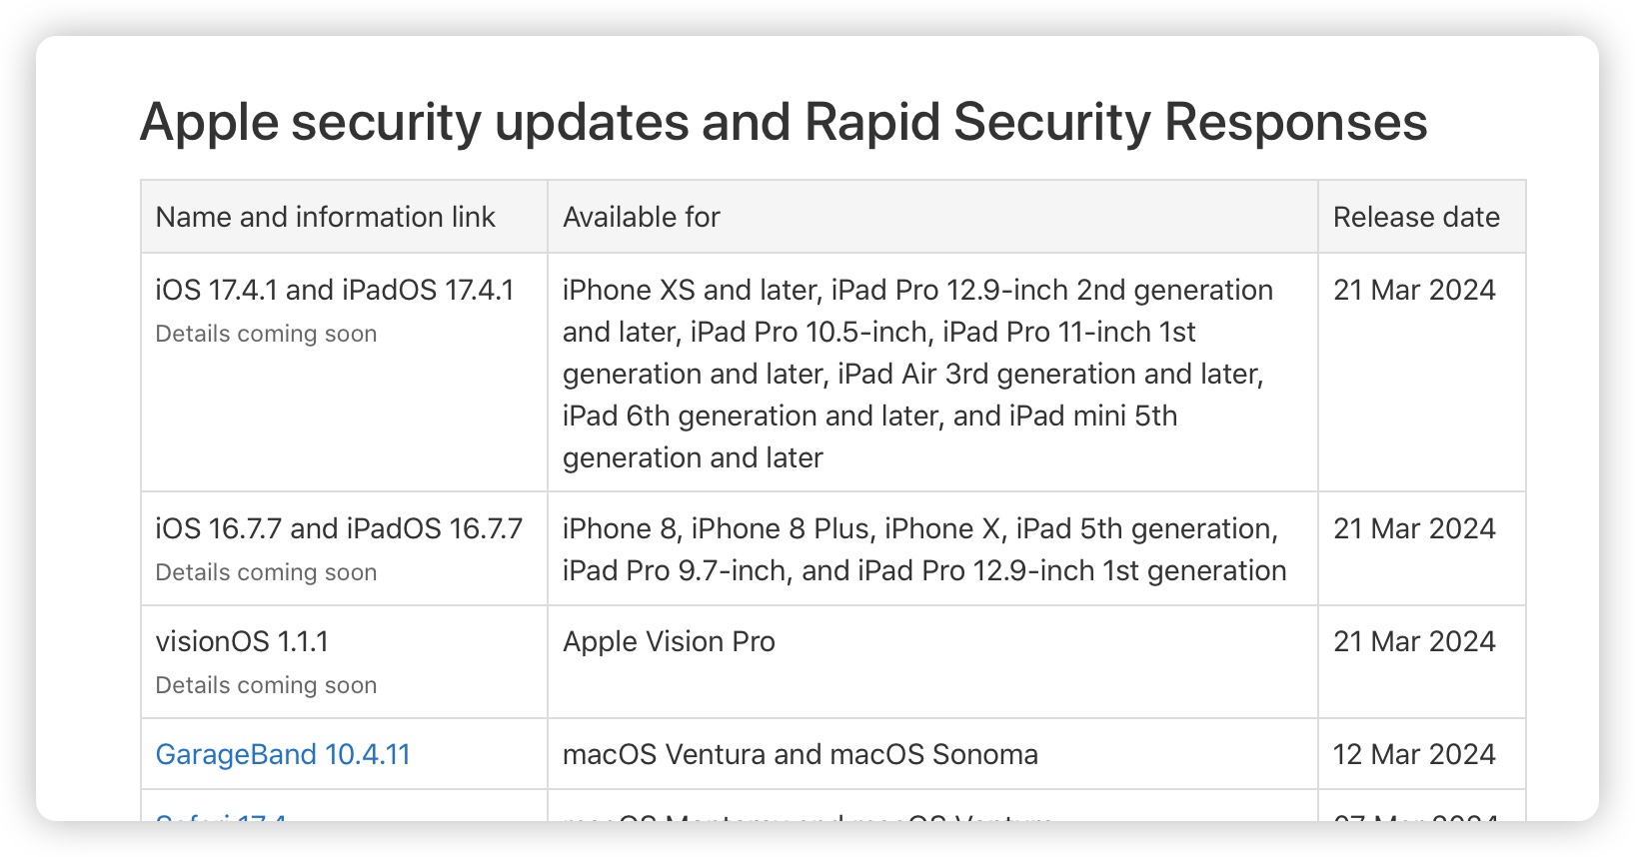Select the Available for column header
1635x857 pixels.
641,217
